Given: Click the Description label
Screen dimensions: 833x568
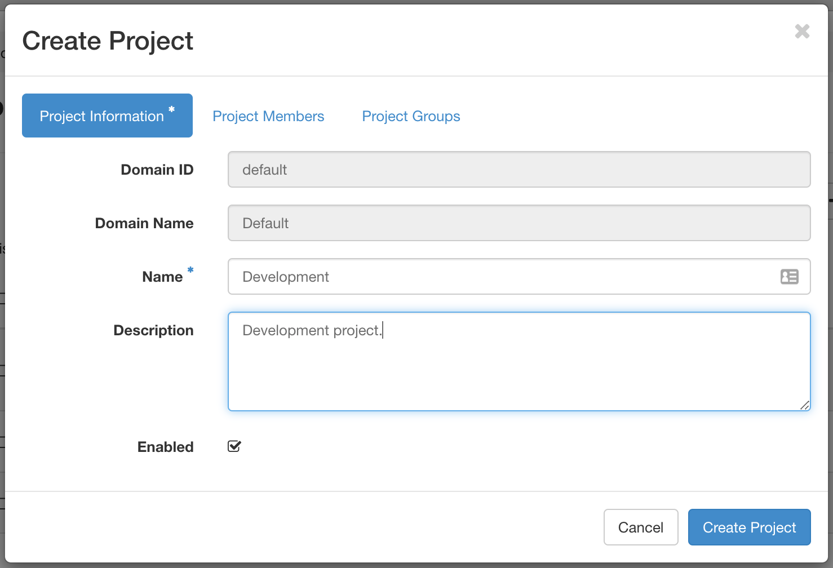Looking at the screenshot, I should [x=153, y=330].
